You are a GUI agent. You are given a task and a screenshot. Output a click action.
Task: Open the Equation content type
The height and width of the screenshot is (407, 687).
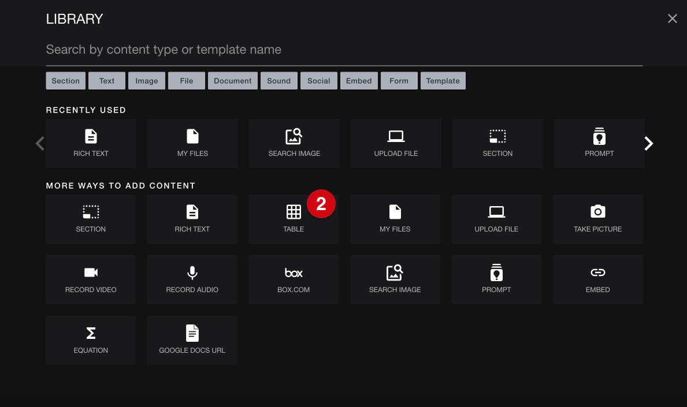click(x=91, y=340)
